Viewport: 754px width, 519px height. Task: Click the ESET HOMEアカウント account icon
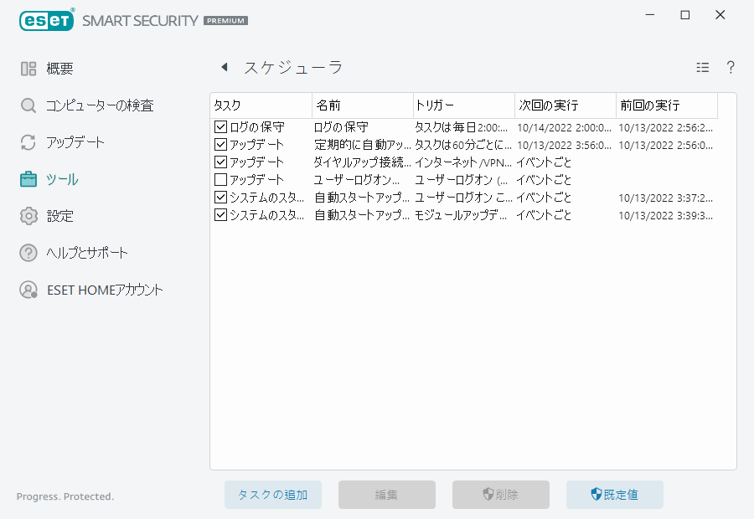[x=28, y=290]
